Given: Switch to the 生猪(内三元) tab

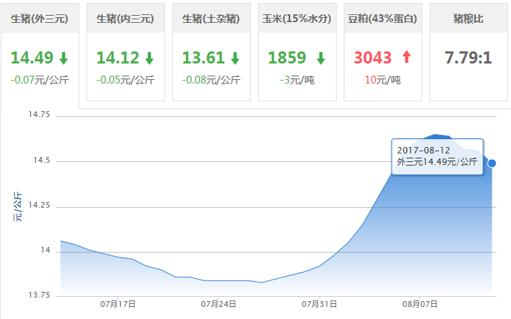Looking at the screenshot, I should click(125, 19).
